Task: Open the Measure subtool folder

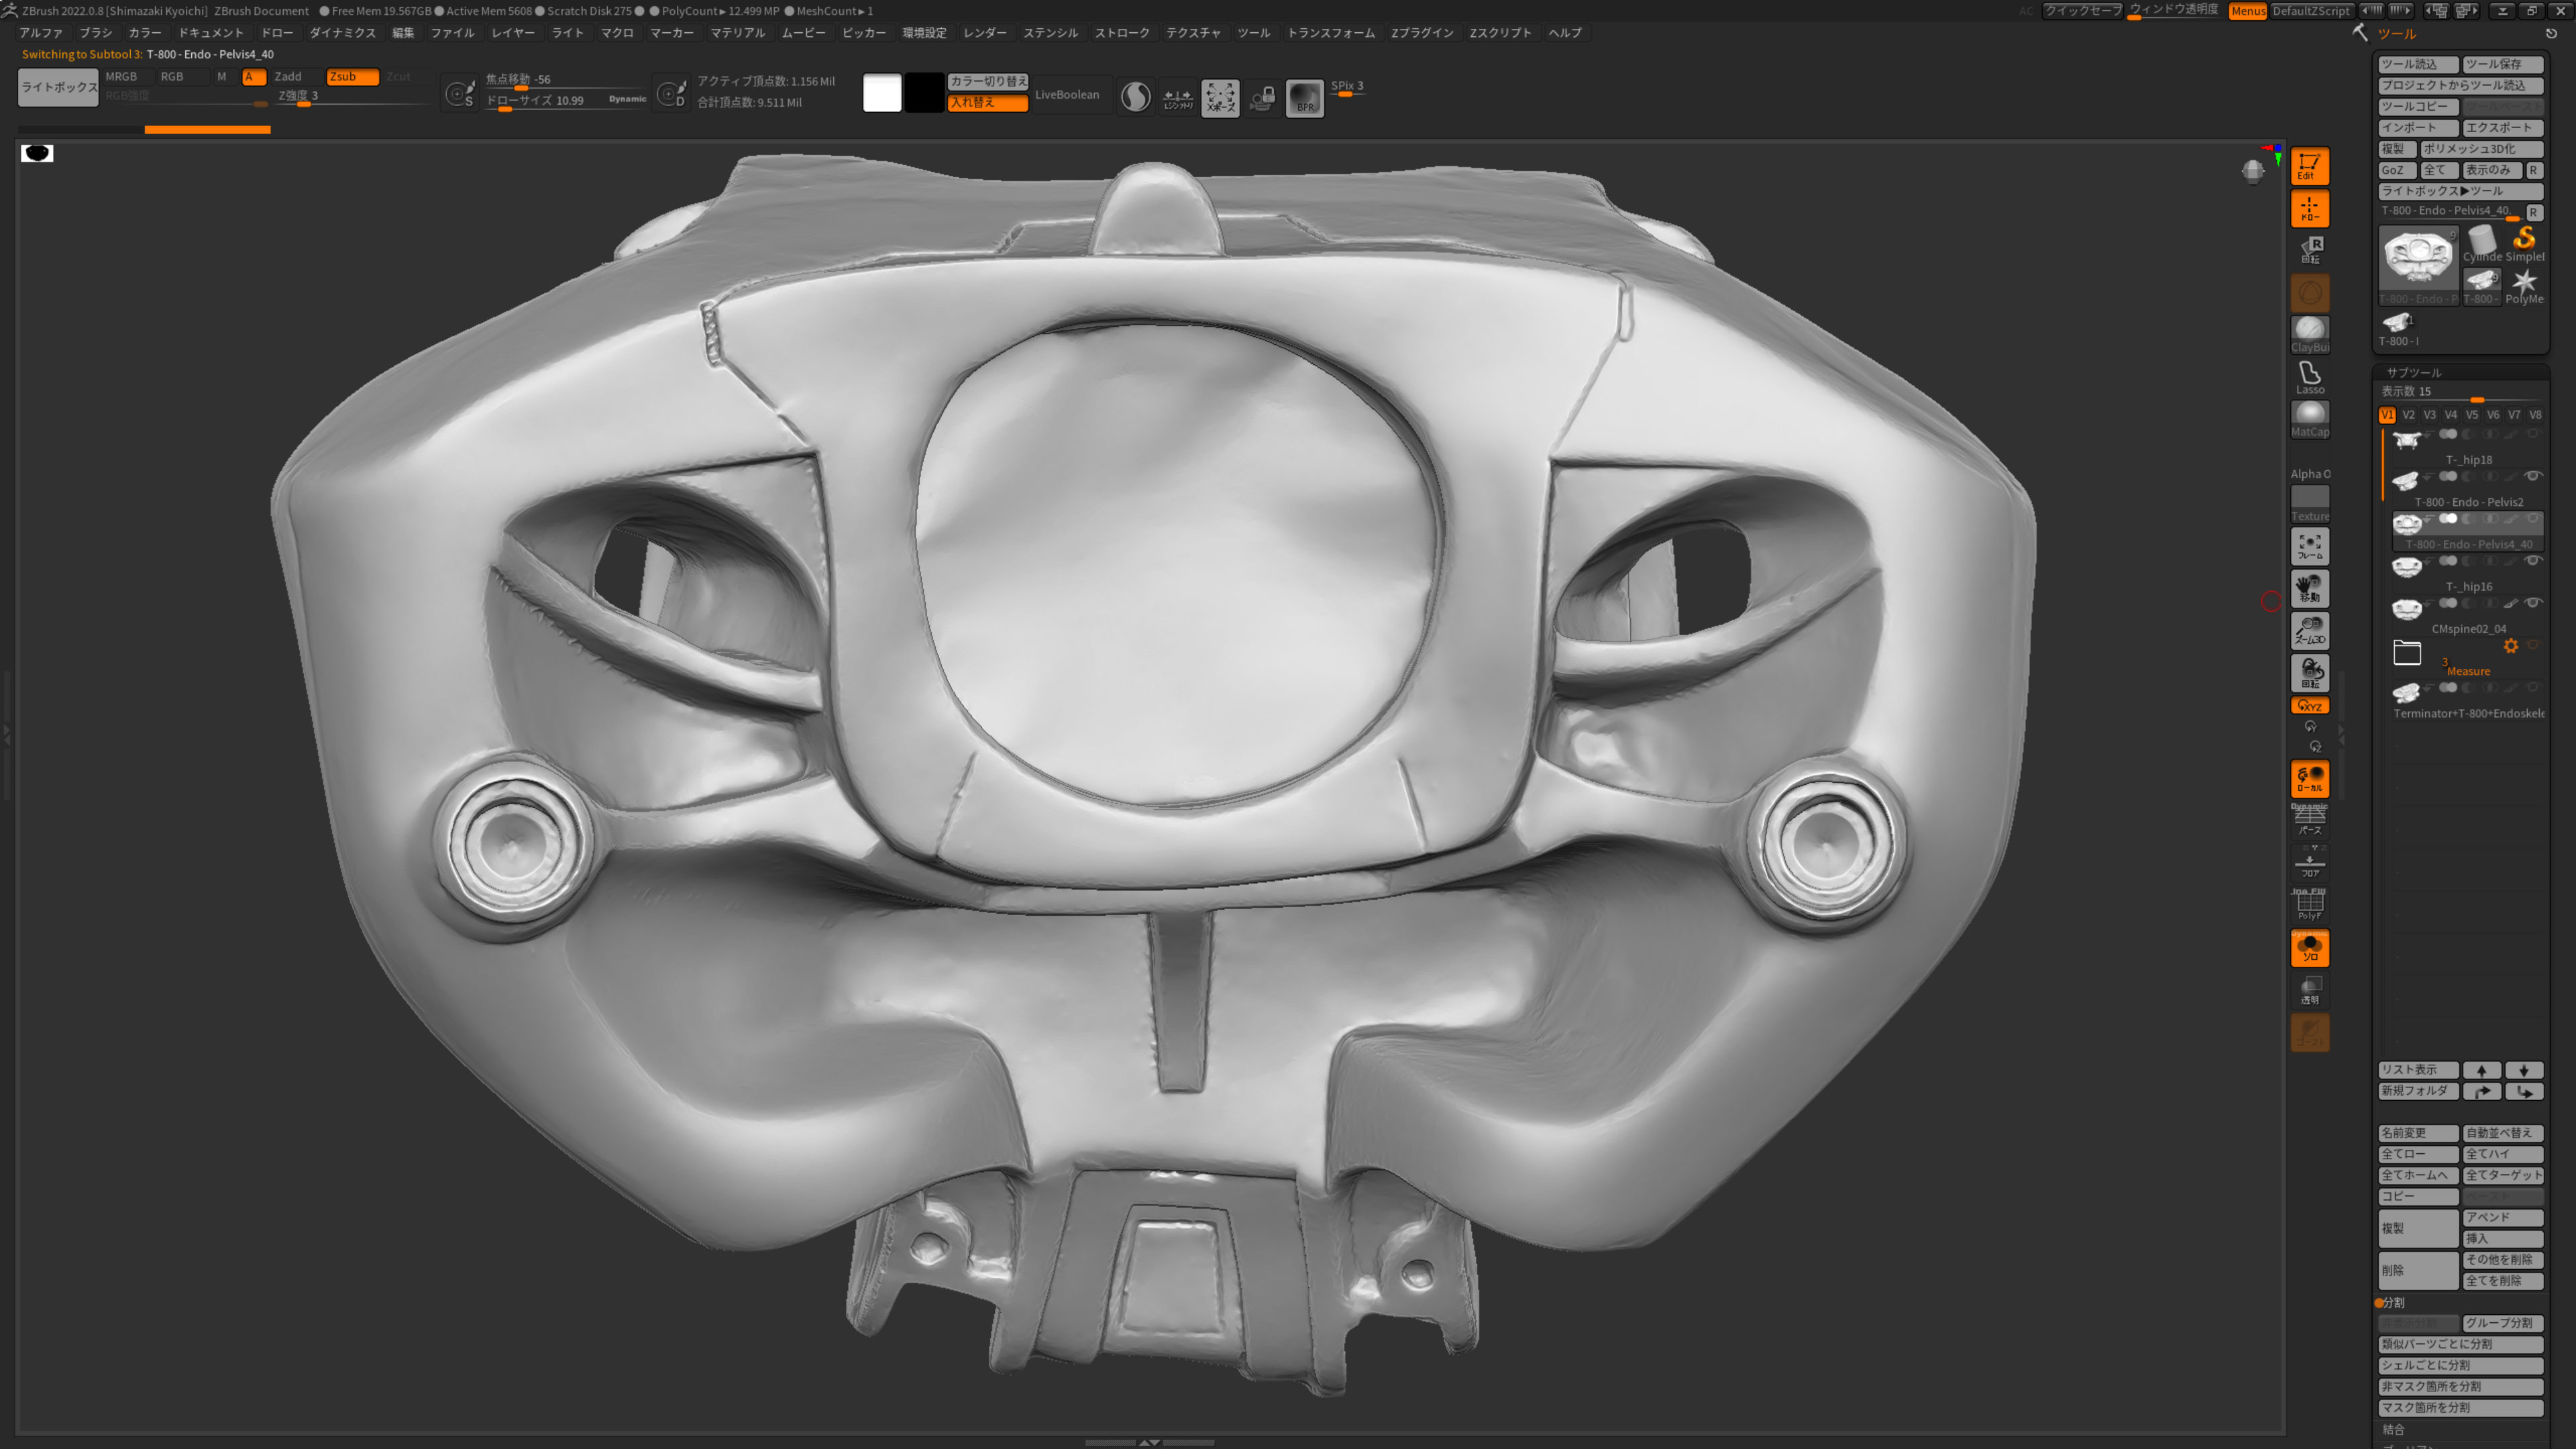Action: tap(2407, 653)
